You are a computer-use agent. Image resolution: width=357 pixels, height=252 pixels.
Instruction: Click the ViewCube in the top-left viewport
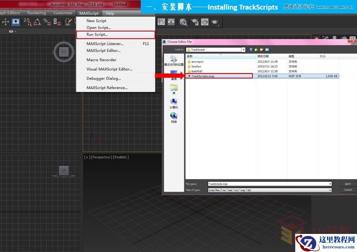click(x=64, y=52)
